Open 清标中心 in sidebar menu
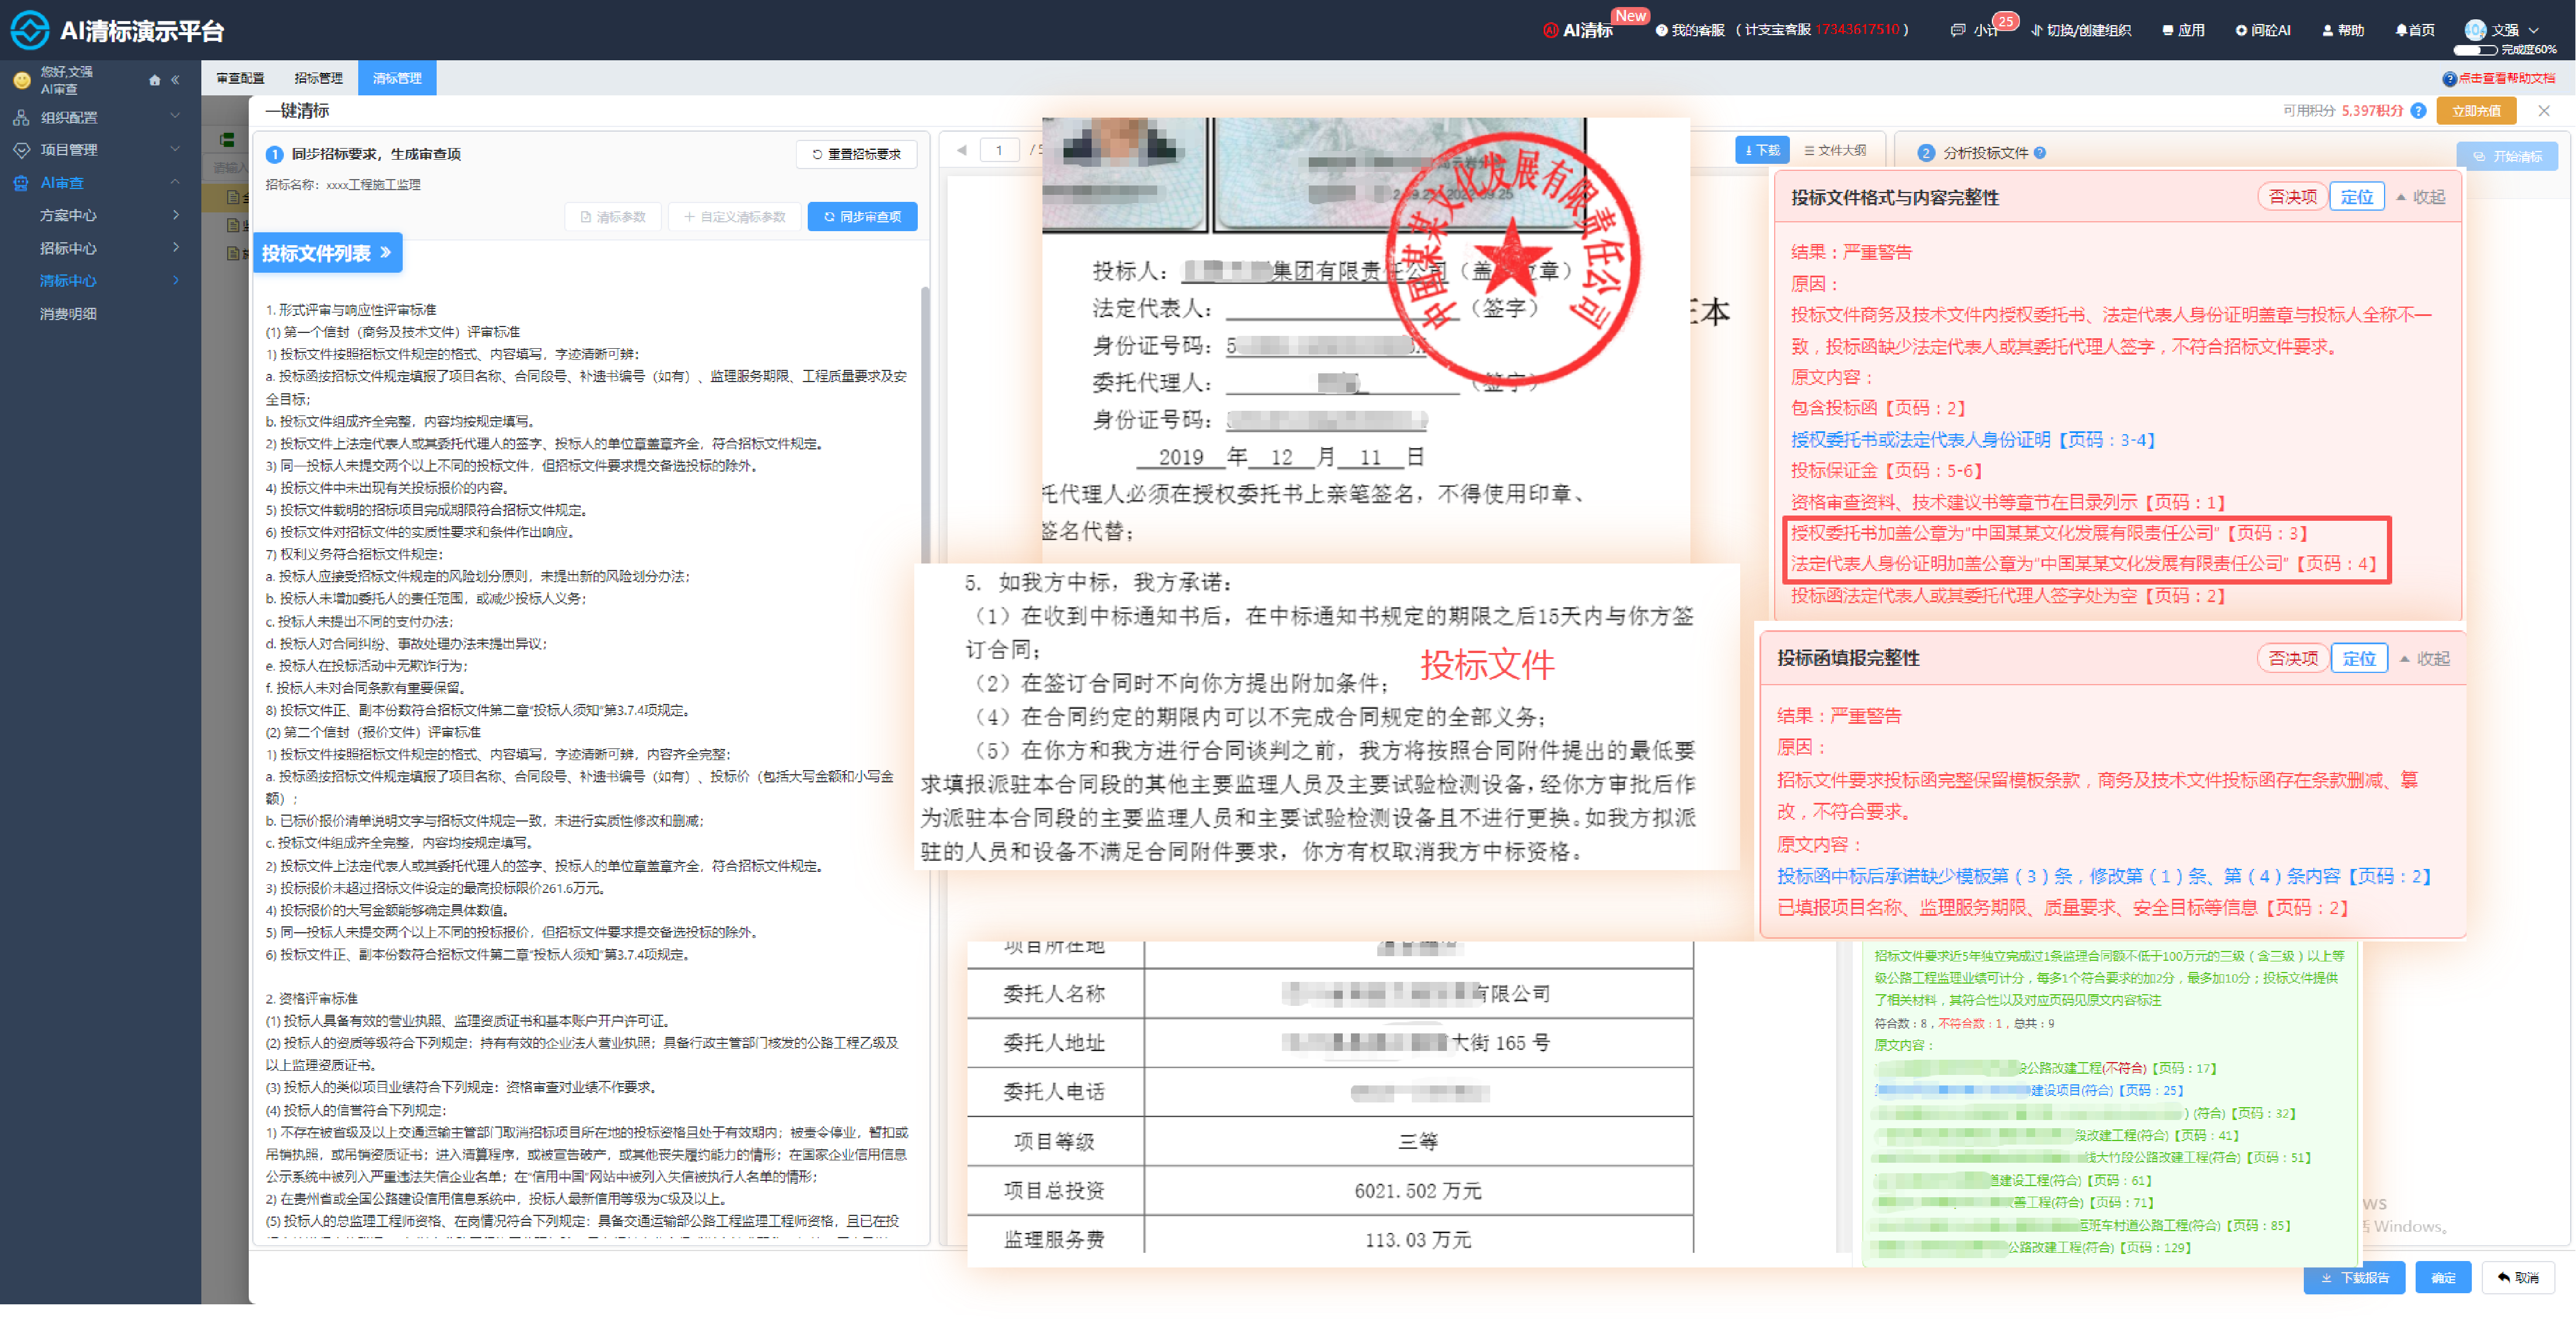Viewport: 2576px width, 1333px height. click(68, 281)
